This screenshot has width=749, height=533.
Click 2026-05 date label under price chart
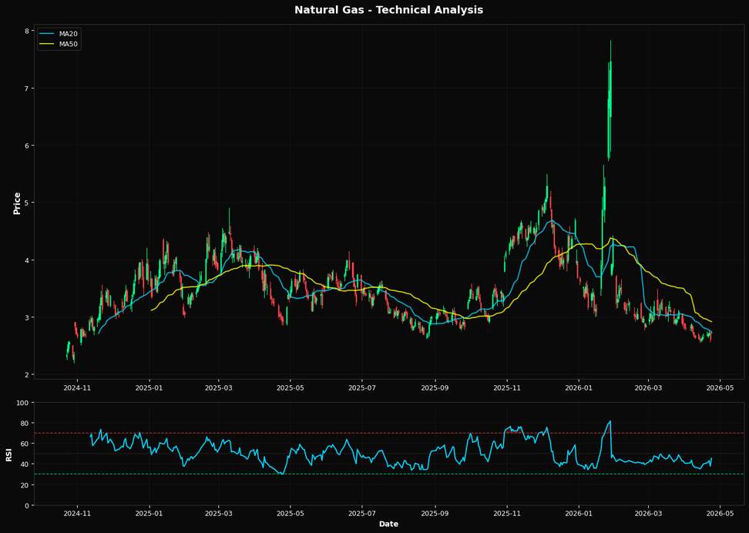[720, 387]
